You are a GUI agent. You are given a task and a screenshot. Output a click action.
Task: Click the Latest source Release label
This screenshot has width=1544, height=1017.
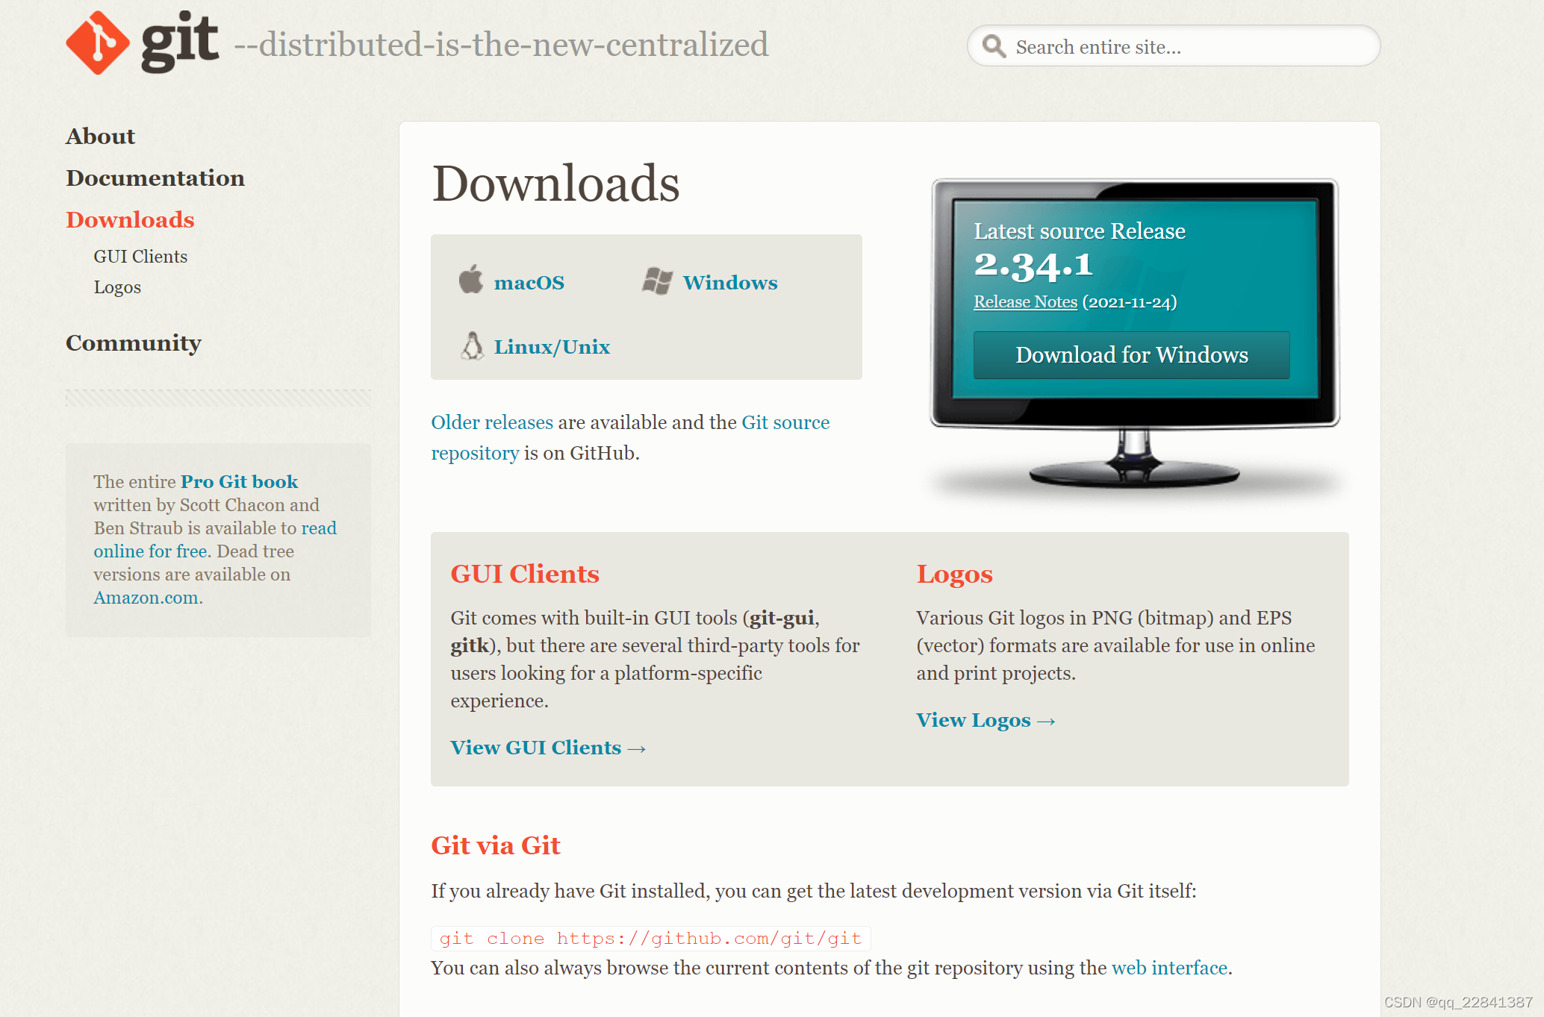[1080, 231]
